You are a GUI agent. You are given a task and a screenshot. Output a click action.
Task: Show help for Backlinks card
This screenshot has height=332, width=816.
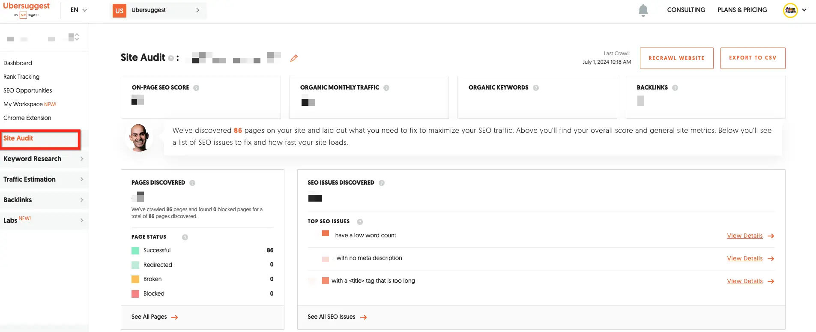[675, 88]
